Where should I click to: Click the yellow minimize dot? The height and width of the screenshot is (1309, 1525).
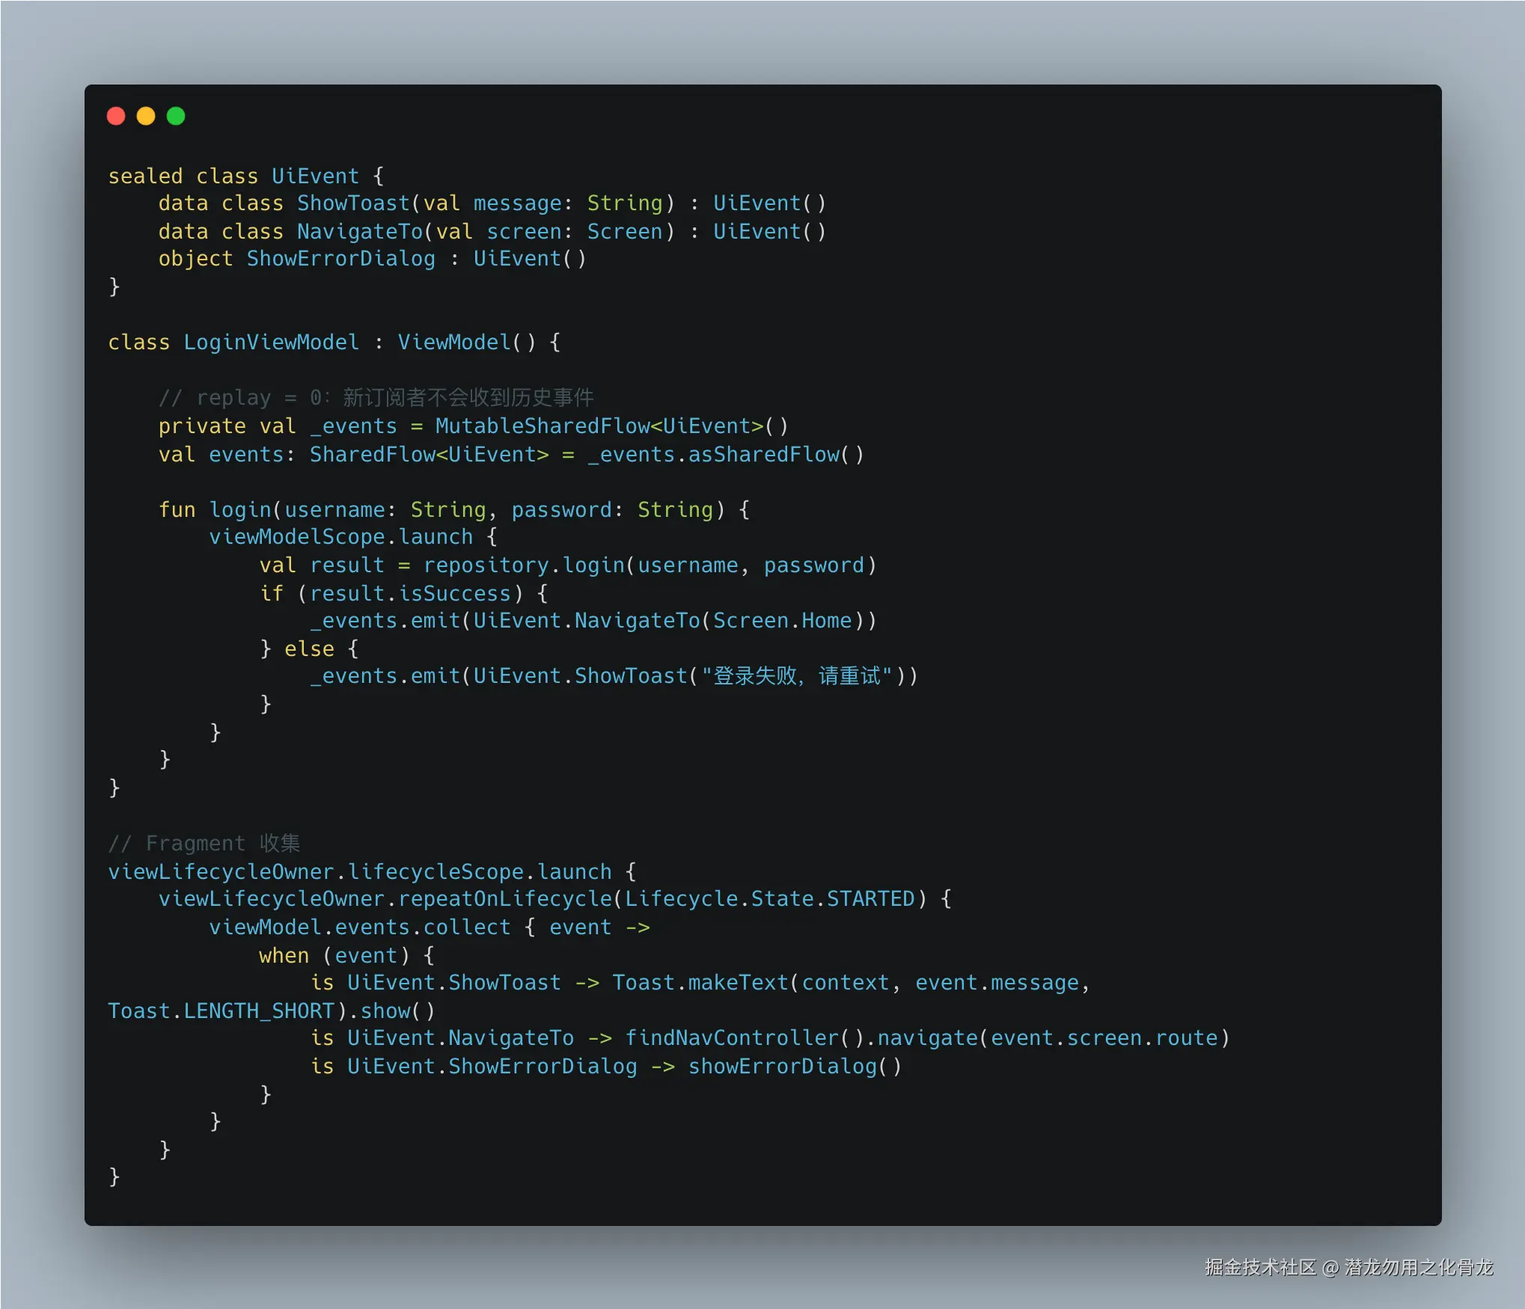click(146, 116)
